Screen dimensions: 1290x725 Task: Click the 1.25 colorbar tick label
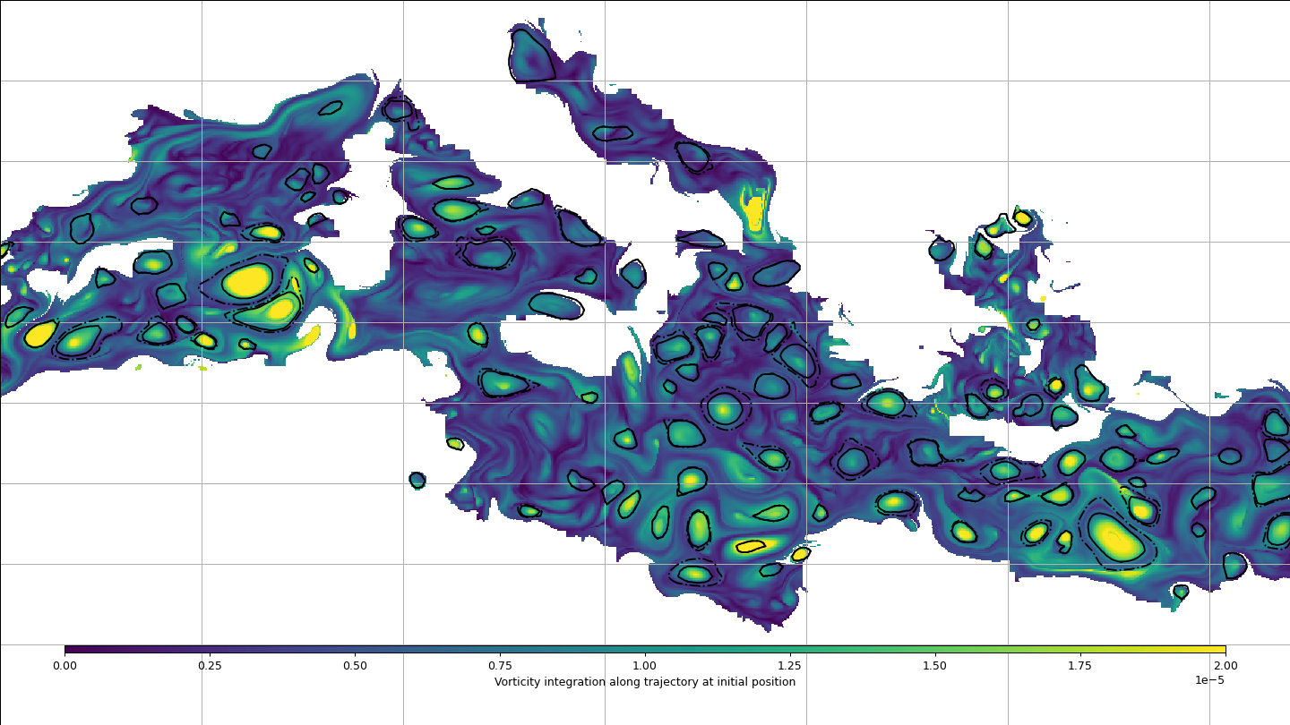790,666
